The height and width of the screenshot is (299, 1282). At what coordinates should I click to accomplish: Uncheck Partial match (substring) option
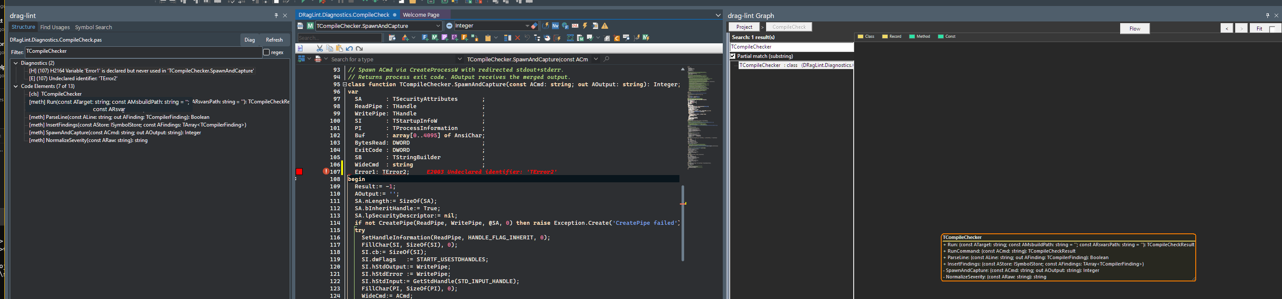(733, 56)
